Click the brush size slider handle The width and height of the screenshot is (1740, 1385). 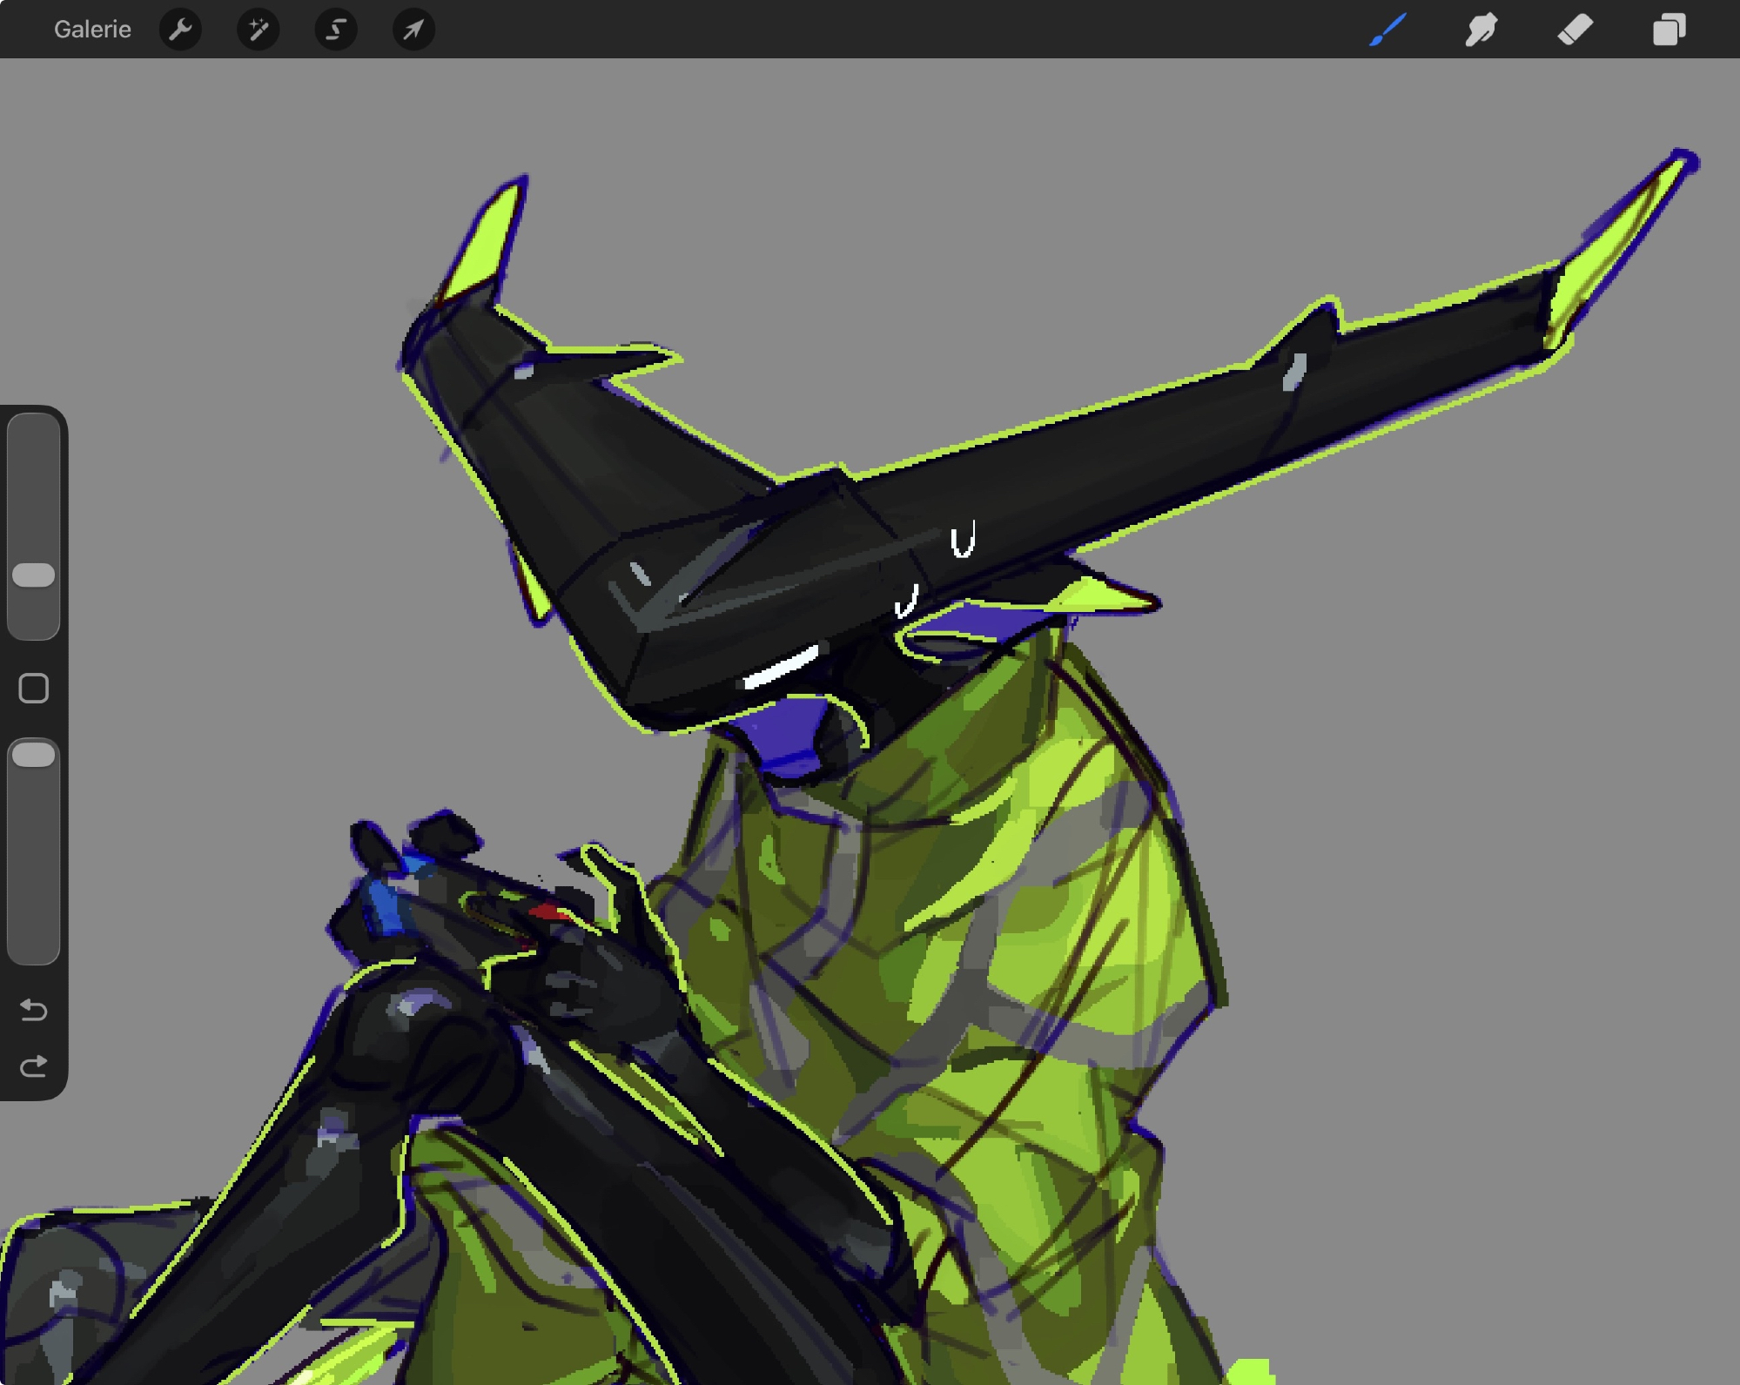[34, 575]
